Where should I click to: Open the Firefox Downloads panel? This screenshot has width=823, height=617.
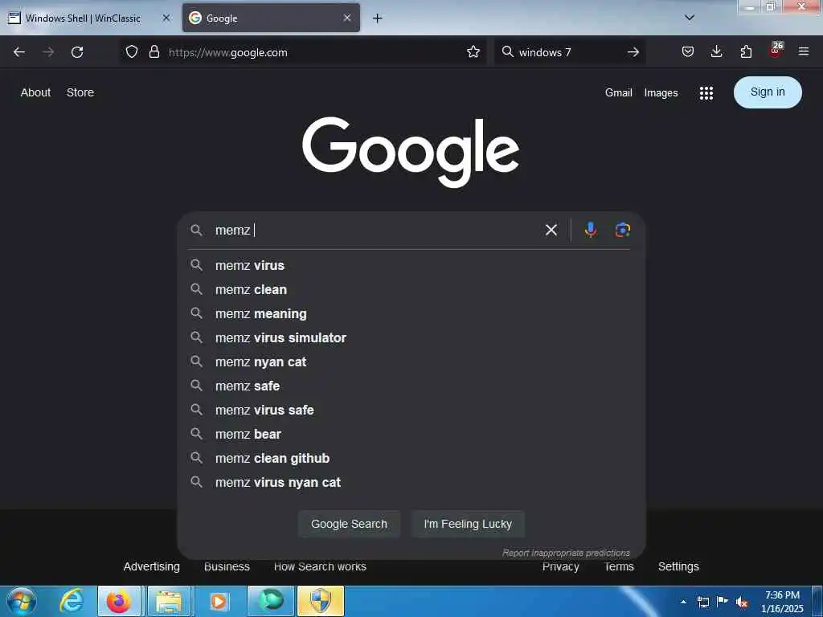pyautogui.click(x=716, y=52)
